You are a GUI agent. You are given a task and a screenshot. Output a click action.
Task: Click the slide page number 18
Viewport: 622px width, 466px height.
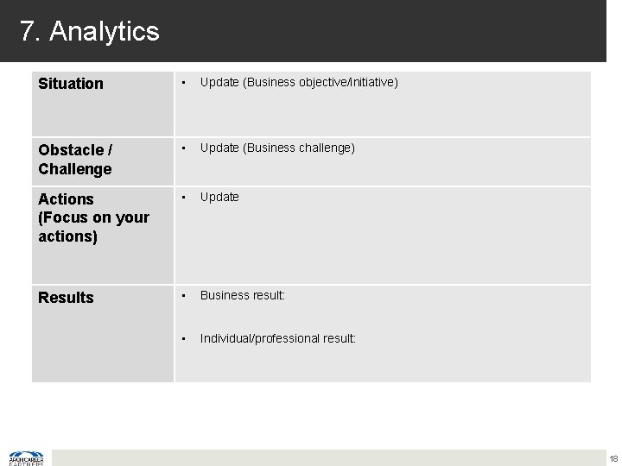click(612, 458)
